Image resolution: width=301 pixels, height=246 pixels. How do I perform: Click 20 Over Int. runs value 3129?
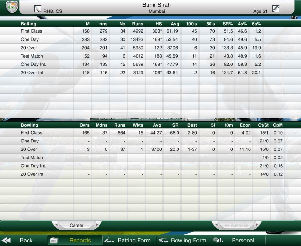(138, 73)
